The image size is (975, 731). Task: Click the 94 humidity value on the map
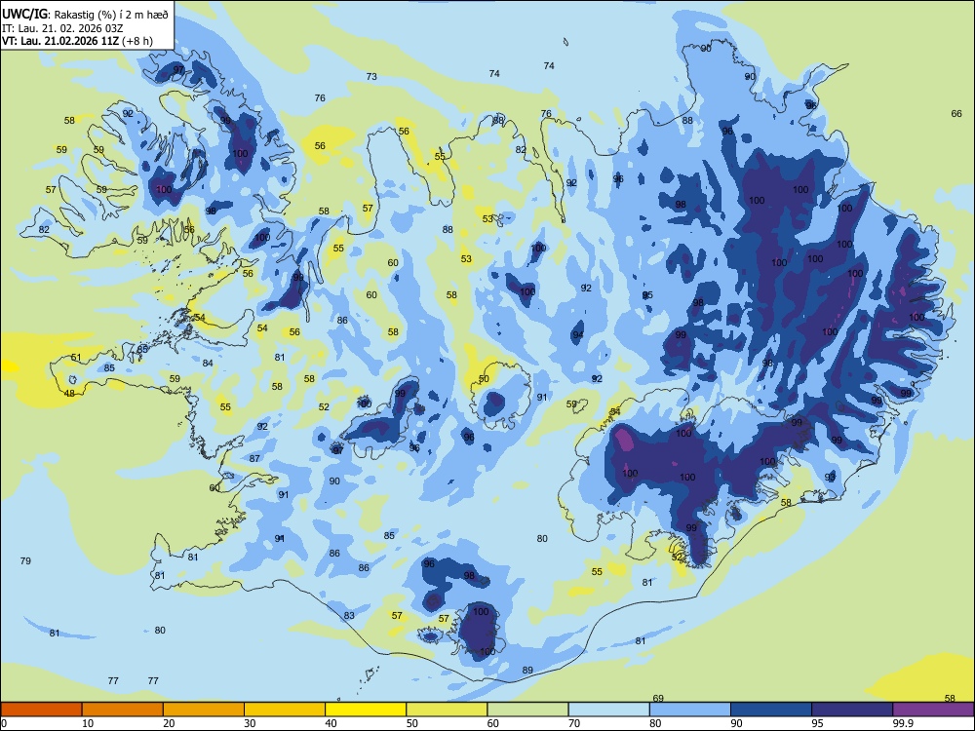(578, 334)
